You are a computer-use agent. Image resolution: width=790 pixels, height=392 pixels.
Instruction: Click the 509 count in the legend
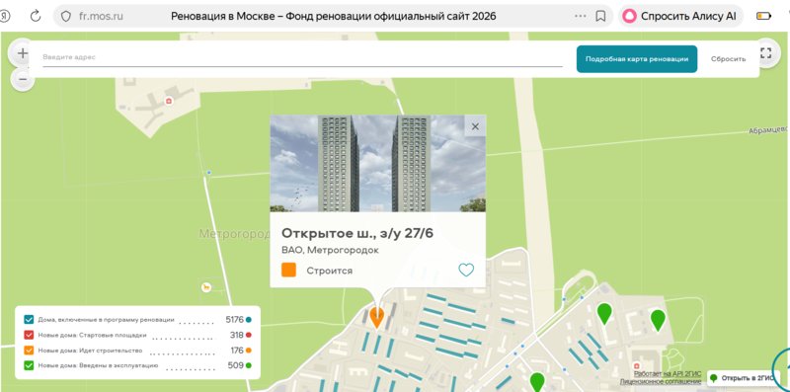236,365
